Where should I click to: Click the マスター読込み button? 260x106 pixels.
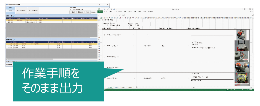(x=21, y=11)
